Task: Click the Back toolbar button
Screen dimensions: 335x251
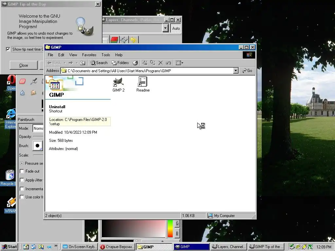Action: click(54, 63)
